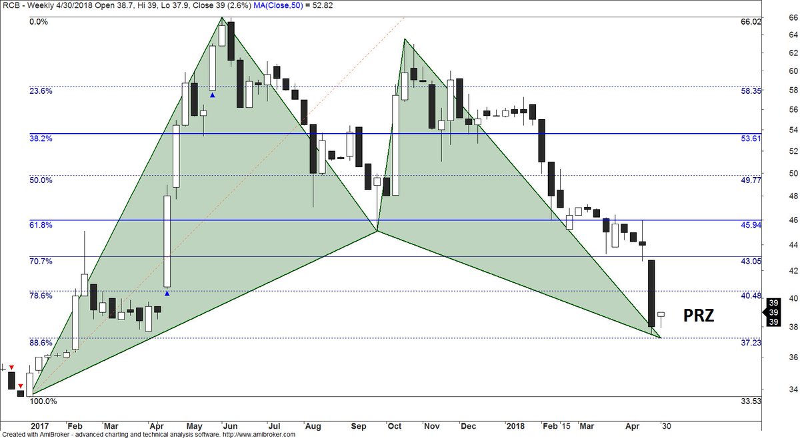Click the 23.6% Fibonacci label
The height and width of the screenshot is (438, 800).
(41, 91)
